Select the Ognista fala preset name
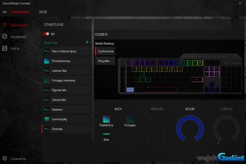 tap(59, 90)
